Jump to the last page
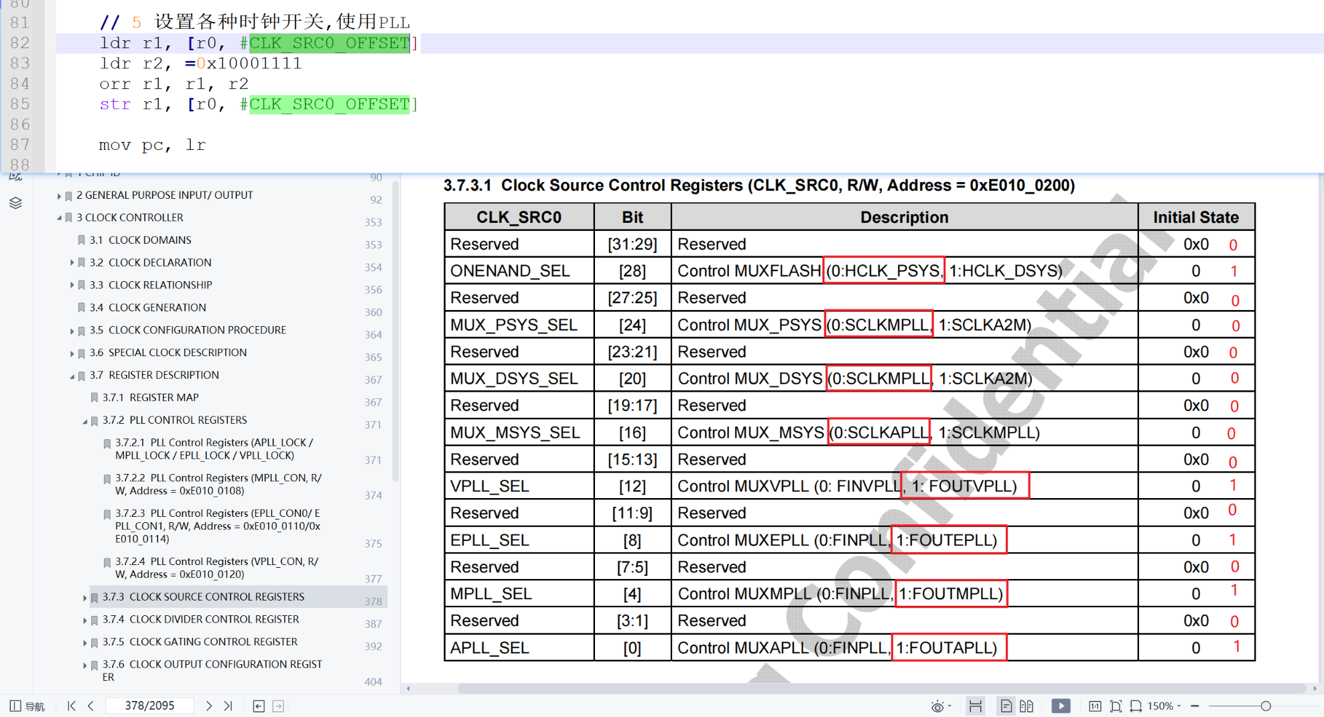The height and width of the screenshot is (717, 1324). 228,706
